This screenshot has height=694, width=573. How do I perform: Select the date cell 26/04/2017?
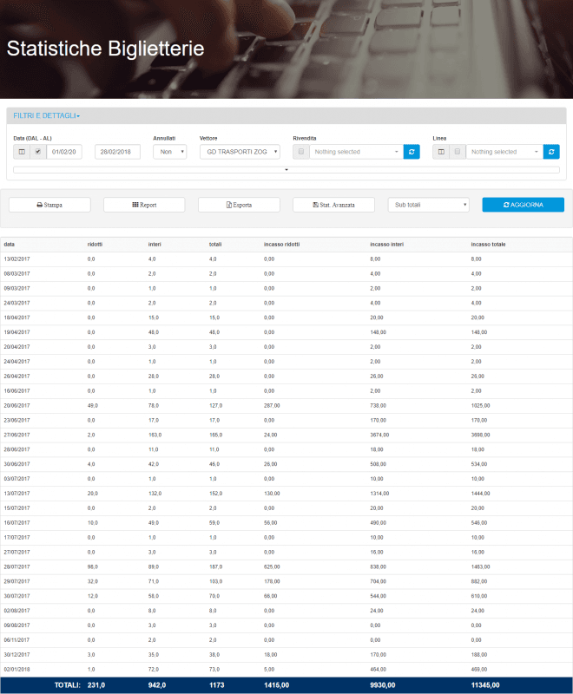[16, 376]
